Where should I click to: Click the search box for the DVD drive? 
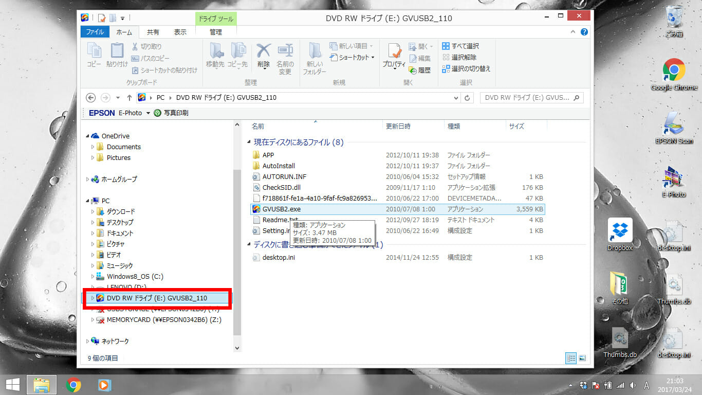tap(531, 98)
